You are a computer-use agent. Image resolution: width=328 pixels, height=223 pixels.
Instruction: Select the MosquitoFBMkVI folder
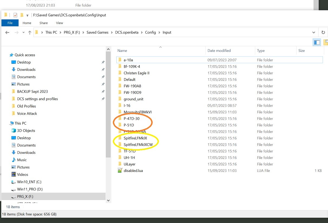coord(138,112)
